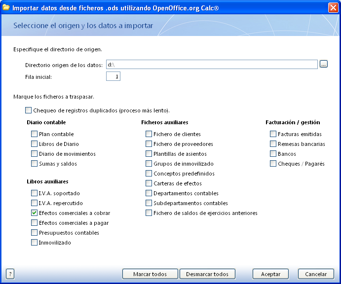Click the Directorio origen path field
The width and height of the screenshot is (341, 284).
tap(211, 65)
